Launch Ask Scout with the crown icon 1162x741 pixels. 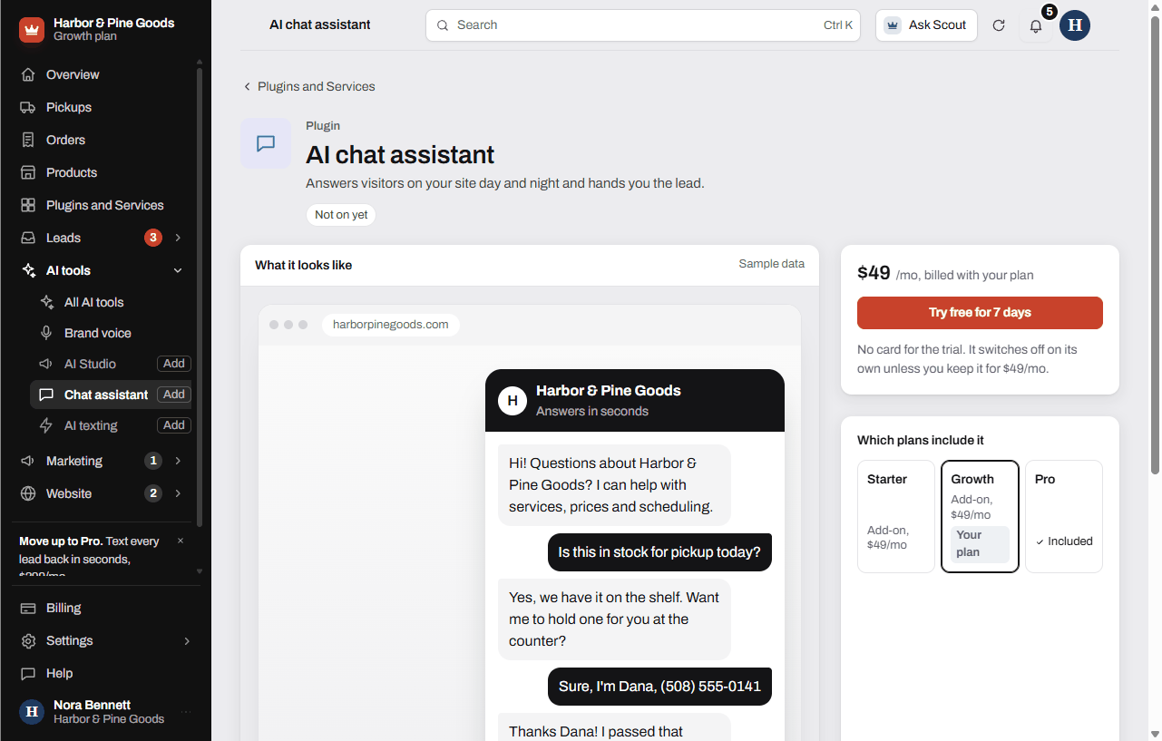(x=892, y=25)
